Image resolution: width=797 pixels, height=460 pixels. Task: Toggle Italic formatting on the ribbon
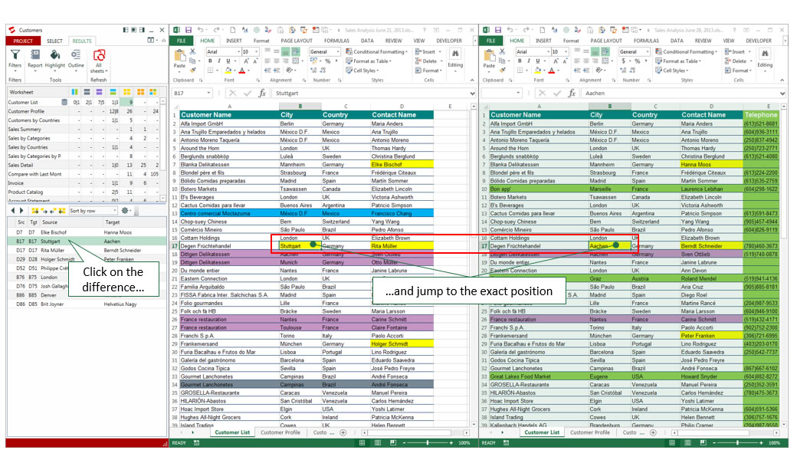tap(218, 59)
